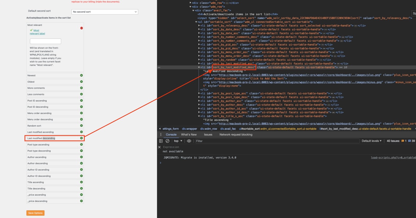The height and width of the screenshot is (218, 416).
Task: Add _price ascending plus icon
Action: pos(81,195)
